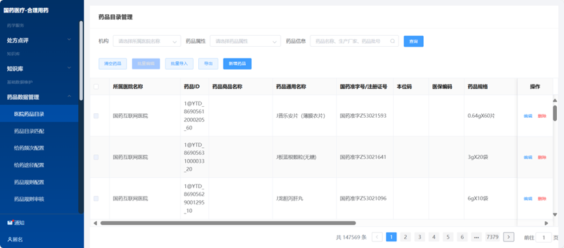The image size is (564, 248).
Task: Click the user avatar icon beside 匿名
Action: (x=10, y=240)
